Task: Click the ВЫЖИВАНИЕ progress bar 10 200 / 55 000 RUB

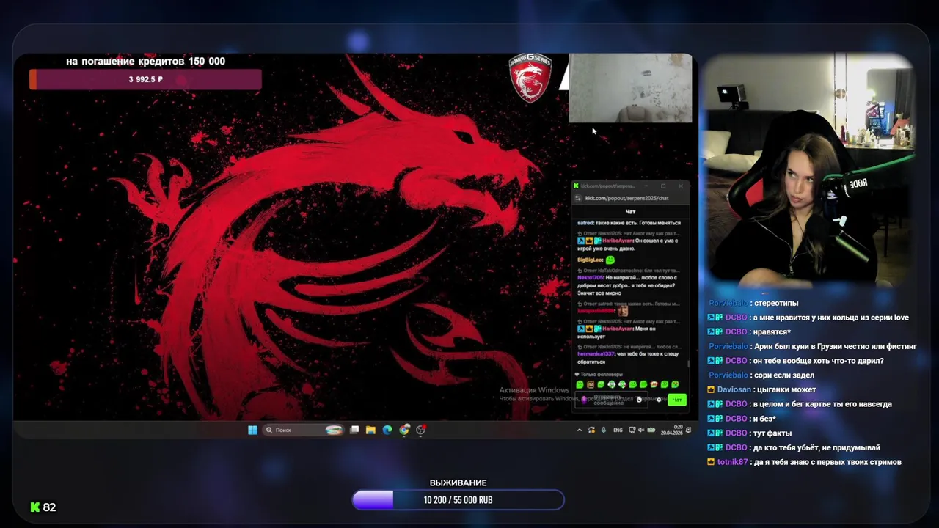Action: [458, 500]
